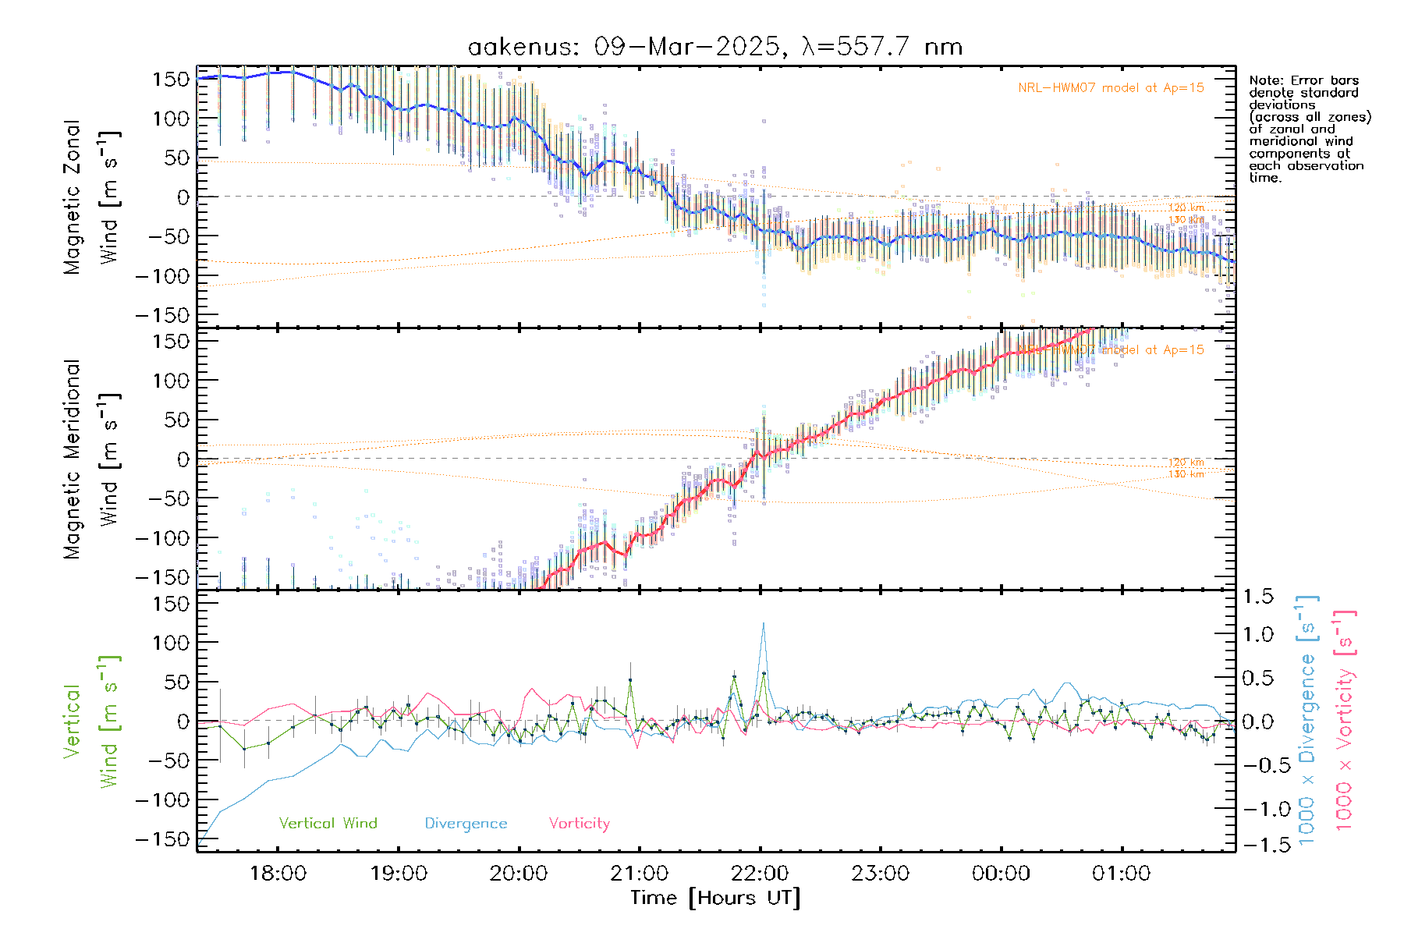The width and height of the screenshot is (1404, 936).
Task: Select the 00:00 time axis tick label
Action: click(1001, 874)
